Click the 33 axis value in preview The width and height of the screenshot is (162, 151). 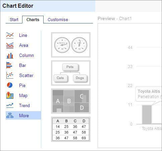130,67
